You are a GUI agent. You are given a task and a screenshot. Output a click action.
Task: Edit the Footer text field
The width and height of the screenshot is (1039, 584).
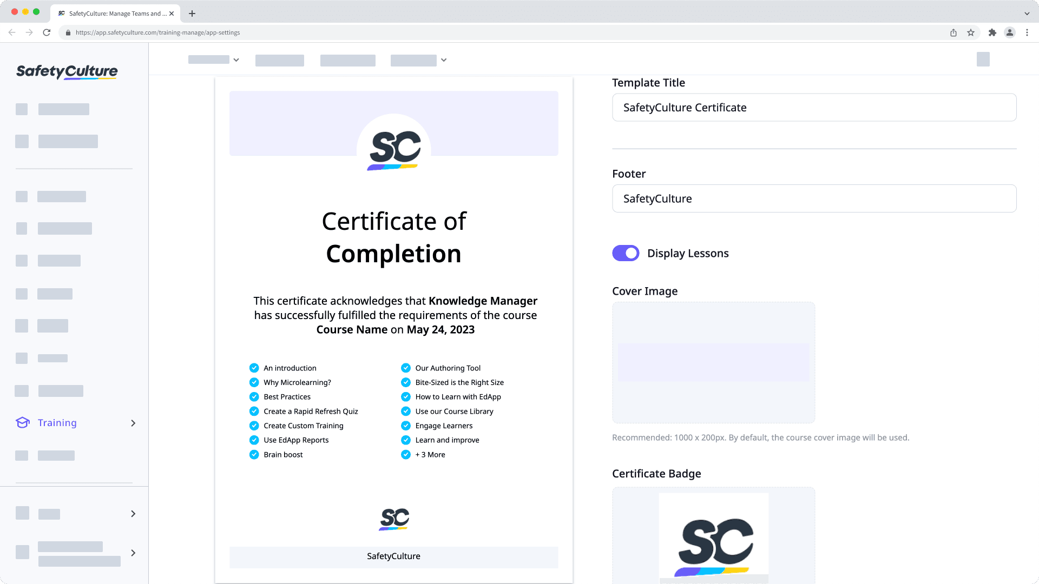click(813, 198)
